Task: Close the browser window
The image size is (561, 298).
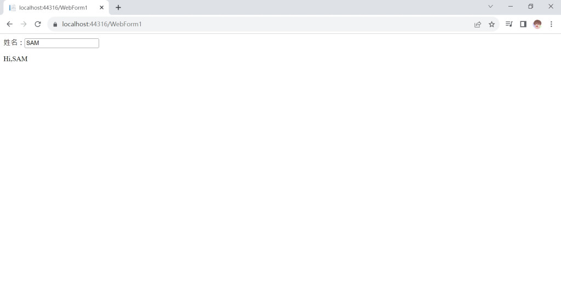Action: pyautogui.click(x=551, y=7)
